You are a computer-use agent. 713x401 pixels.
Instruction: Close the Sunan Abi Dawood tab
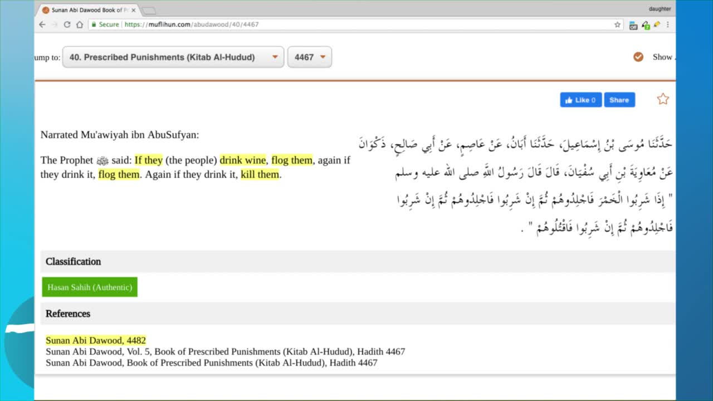pos(133,10)
